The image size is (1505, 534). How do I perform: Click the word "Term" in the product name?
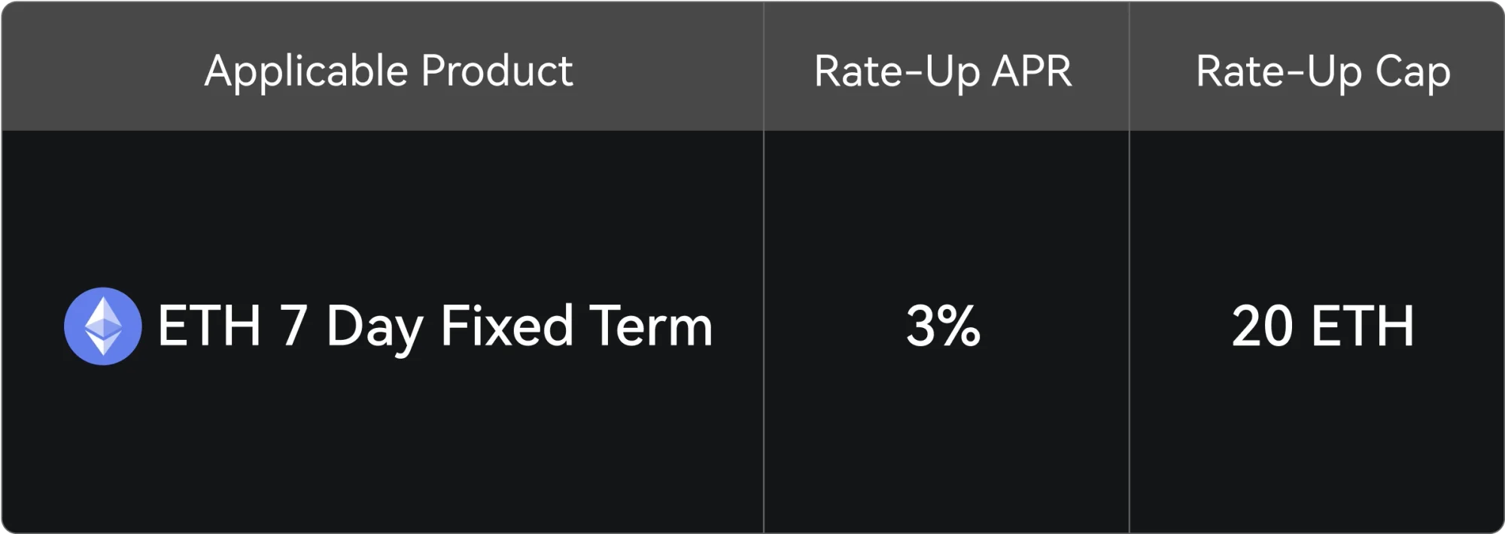[651, 326]
